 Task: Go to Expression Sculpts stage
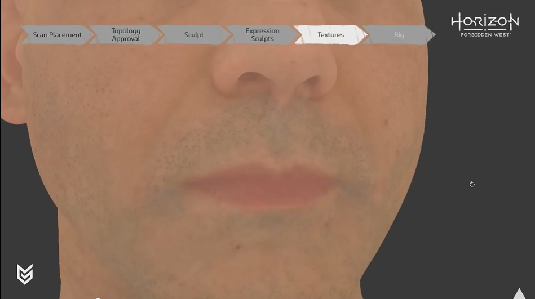[262, 35]
